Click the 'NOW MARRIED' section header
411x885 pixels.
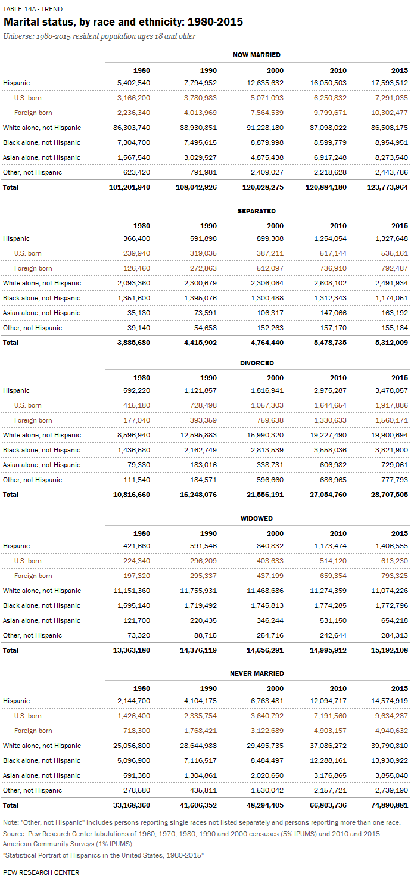click(256, 55)
